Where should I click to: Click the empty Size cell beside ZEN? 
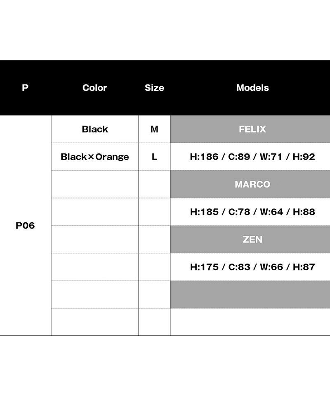[154, 239]
